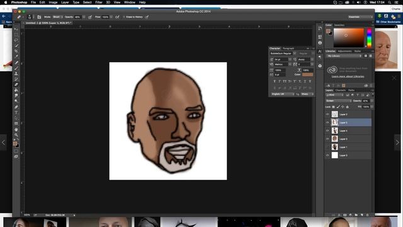This screenshot has height=227, width=403.
Task: Click previous arrow in browser gallery
Action: pyautogui.click(x=3, y=143)
